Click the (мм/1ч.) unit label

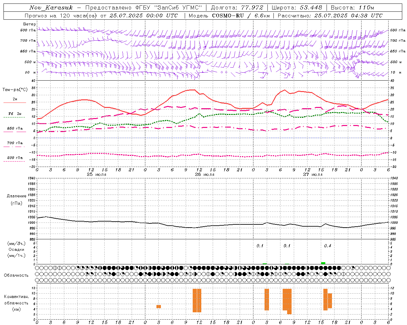(x=17, y=255)
